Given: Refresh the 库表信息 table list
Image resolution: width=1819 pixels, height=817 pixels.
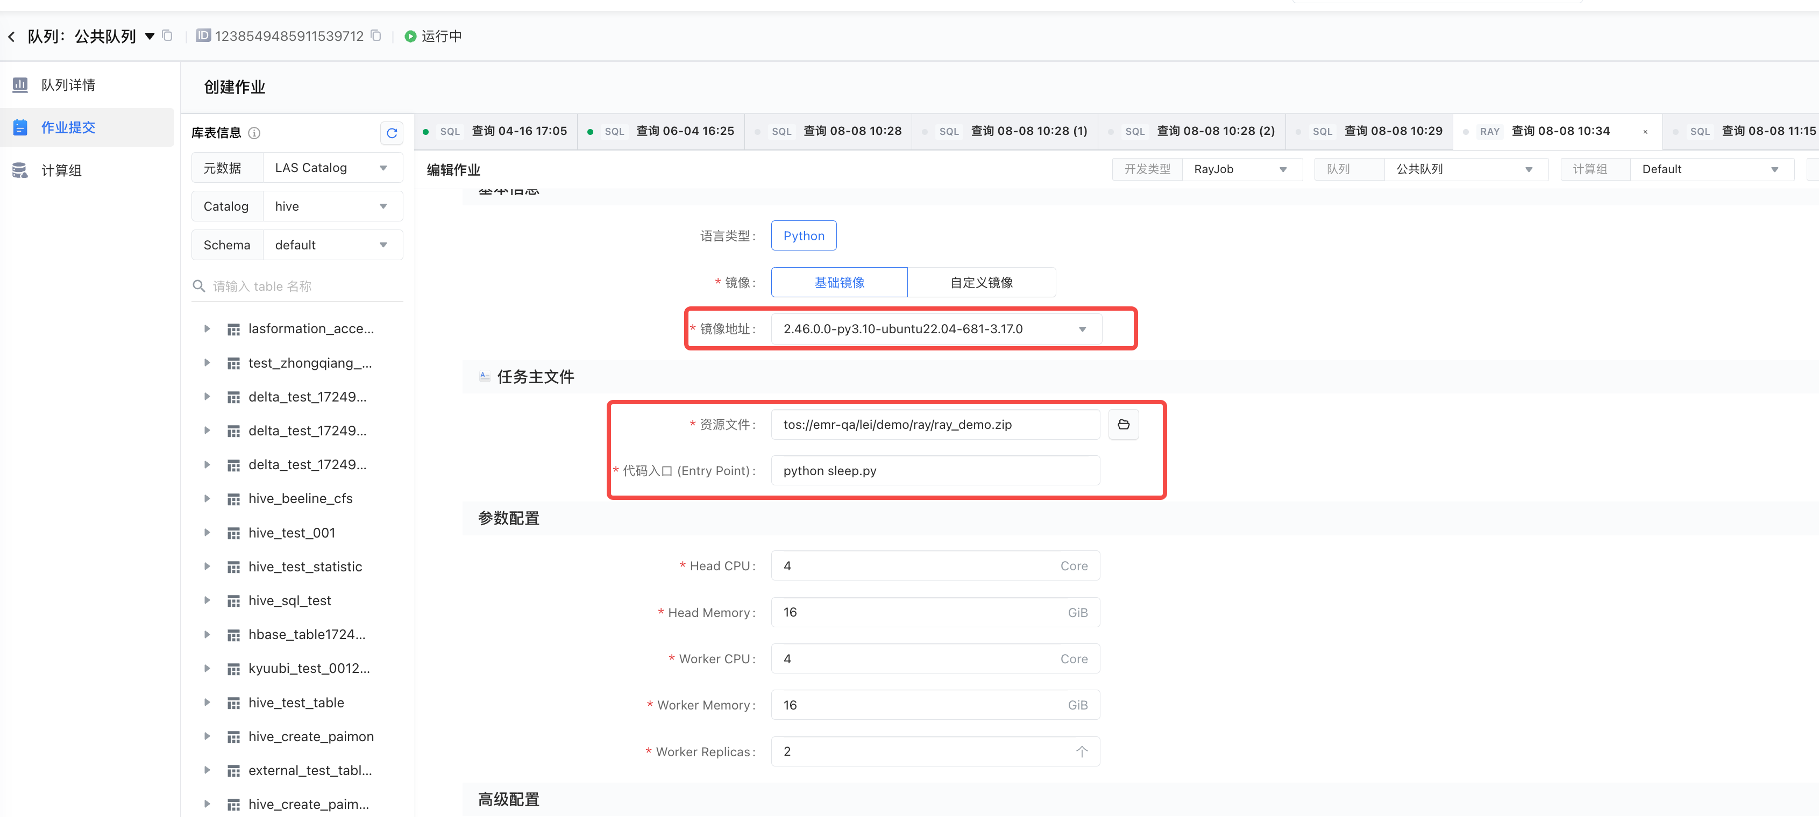Looking at the screenshot, I should [x=392, y=133].
